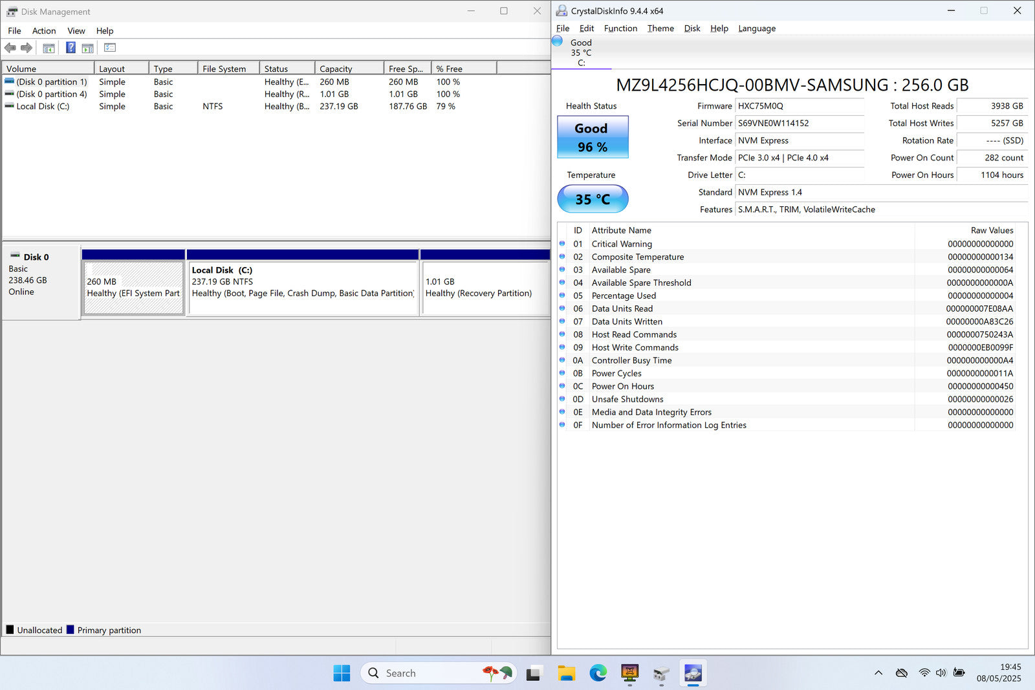Open the File menu in Disk Management
The height and width of the screenshot is (690, 1035).
pyautogui.click(x=14, y=30)
